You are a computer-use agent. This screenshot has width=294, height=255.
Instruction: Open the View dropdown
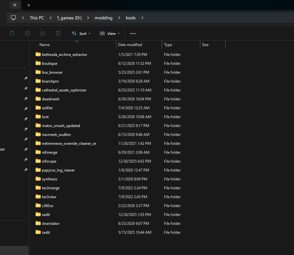(110, 34)
